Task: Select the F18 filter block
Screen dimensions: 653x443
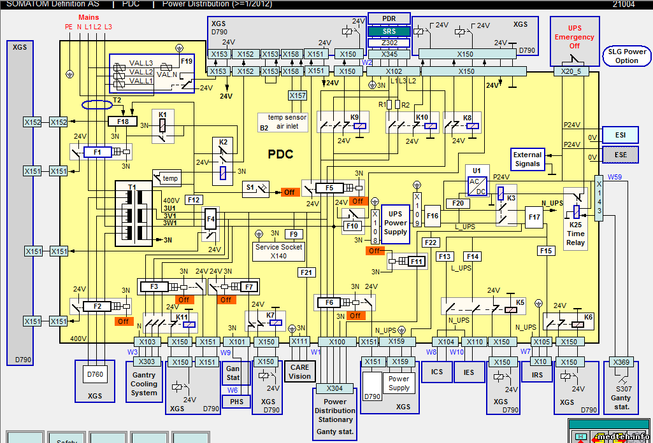Action: pos(122,122)
